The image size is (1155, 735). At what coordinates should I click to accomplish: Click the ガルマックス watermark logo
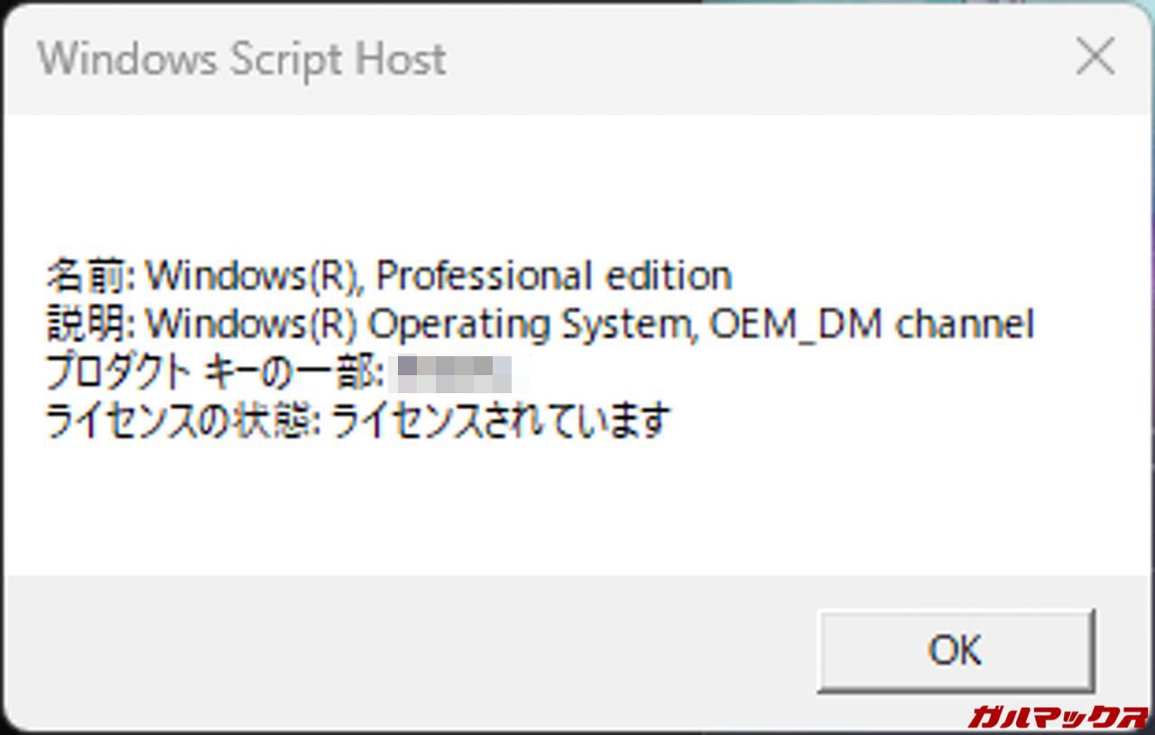(1057, 717)
